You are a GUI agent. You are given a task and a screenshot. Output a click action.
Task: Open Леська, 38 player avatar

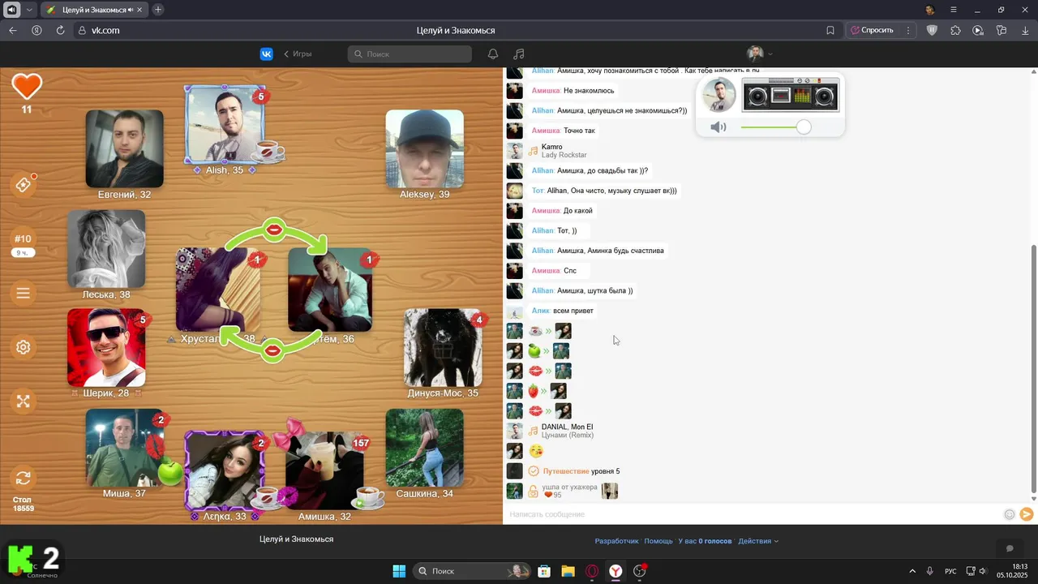pos(106,249)
